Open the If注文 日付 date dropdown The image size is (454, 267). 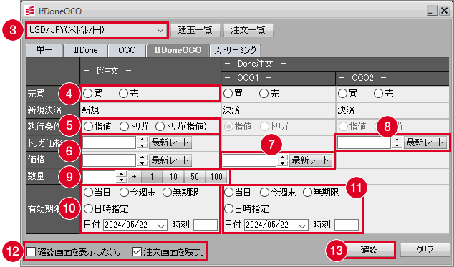pos(135,225)
